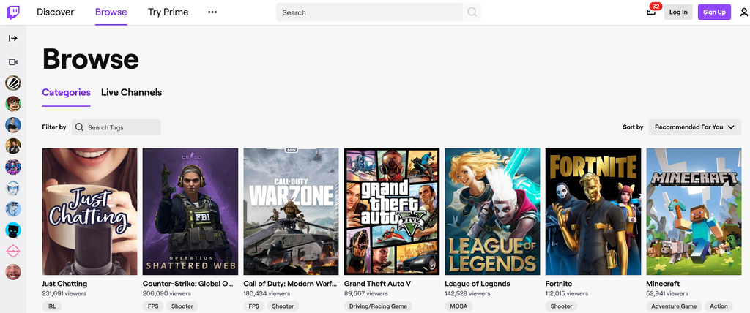The width and height of the screenshot is (750, 313).
Task: Click the Grand Theft Auto V title link
Action: pos(377,283)
